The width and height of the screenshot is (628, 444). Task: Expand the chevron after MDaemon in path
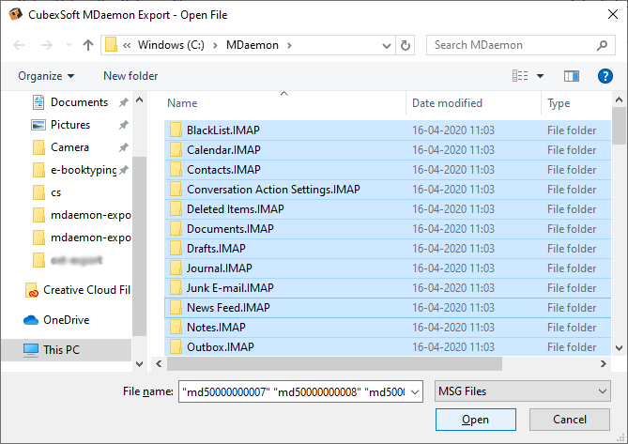click(289, 45)
